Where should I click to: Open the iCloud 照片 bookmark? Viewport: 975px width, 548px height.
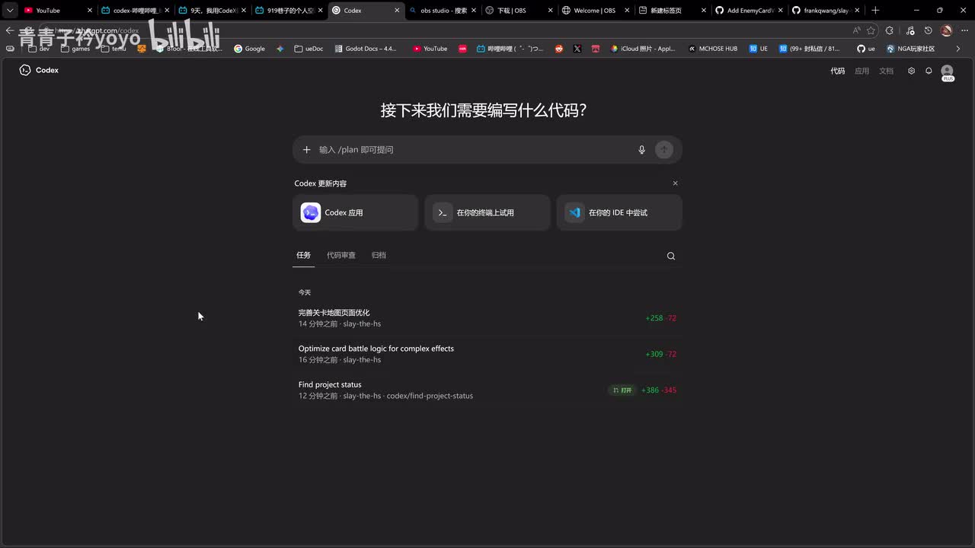click(643, 49)
